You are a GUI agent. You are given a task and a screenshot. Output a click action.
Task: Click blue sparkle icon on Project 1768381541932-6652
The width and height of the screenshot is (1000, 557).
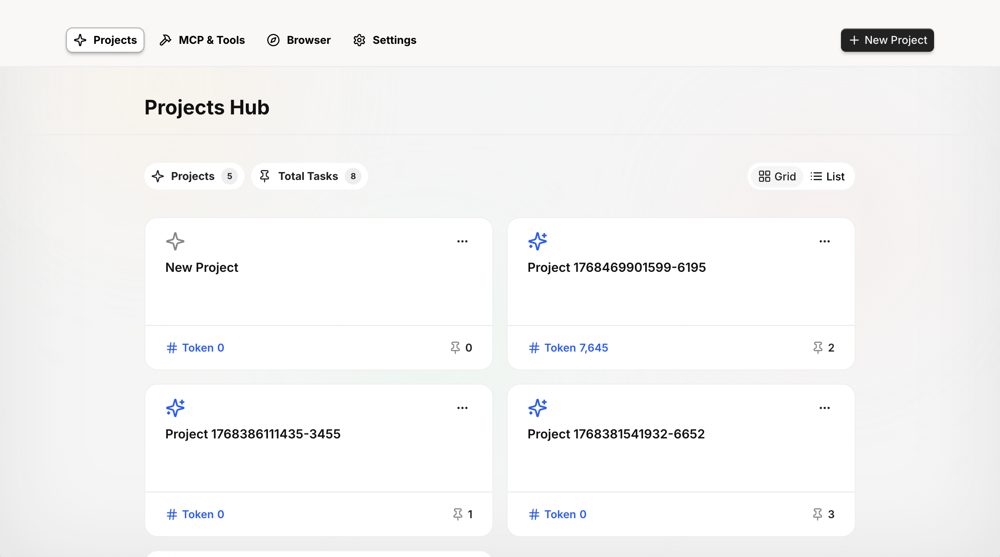(537, 408)
